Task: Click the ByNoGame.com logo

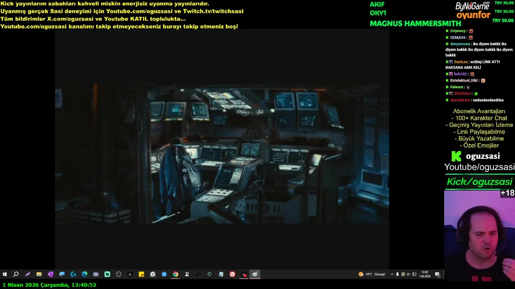Action: pyautogui.click(x=473, y=6)
